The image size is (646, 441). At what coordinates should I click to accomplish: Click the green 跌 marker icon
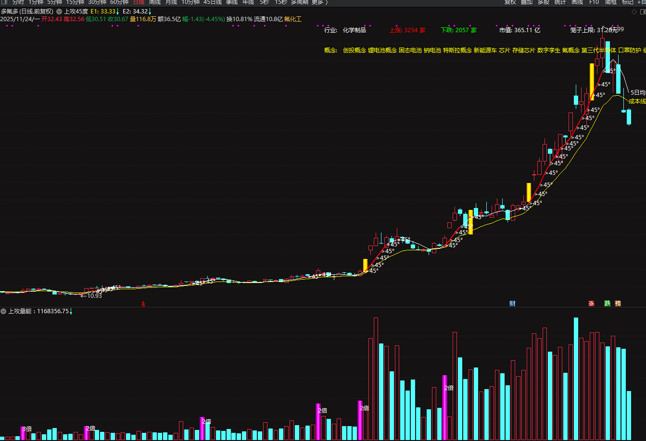(x=607, y=303)
